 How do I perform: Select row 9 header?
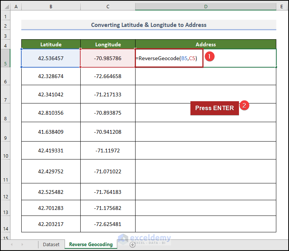(x=5, y=132)
